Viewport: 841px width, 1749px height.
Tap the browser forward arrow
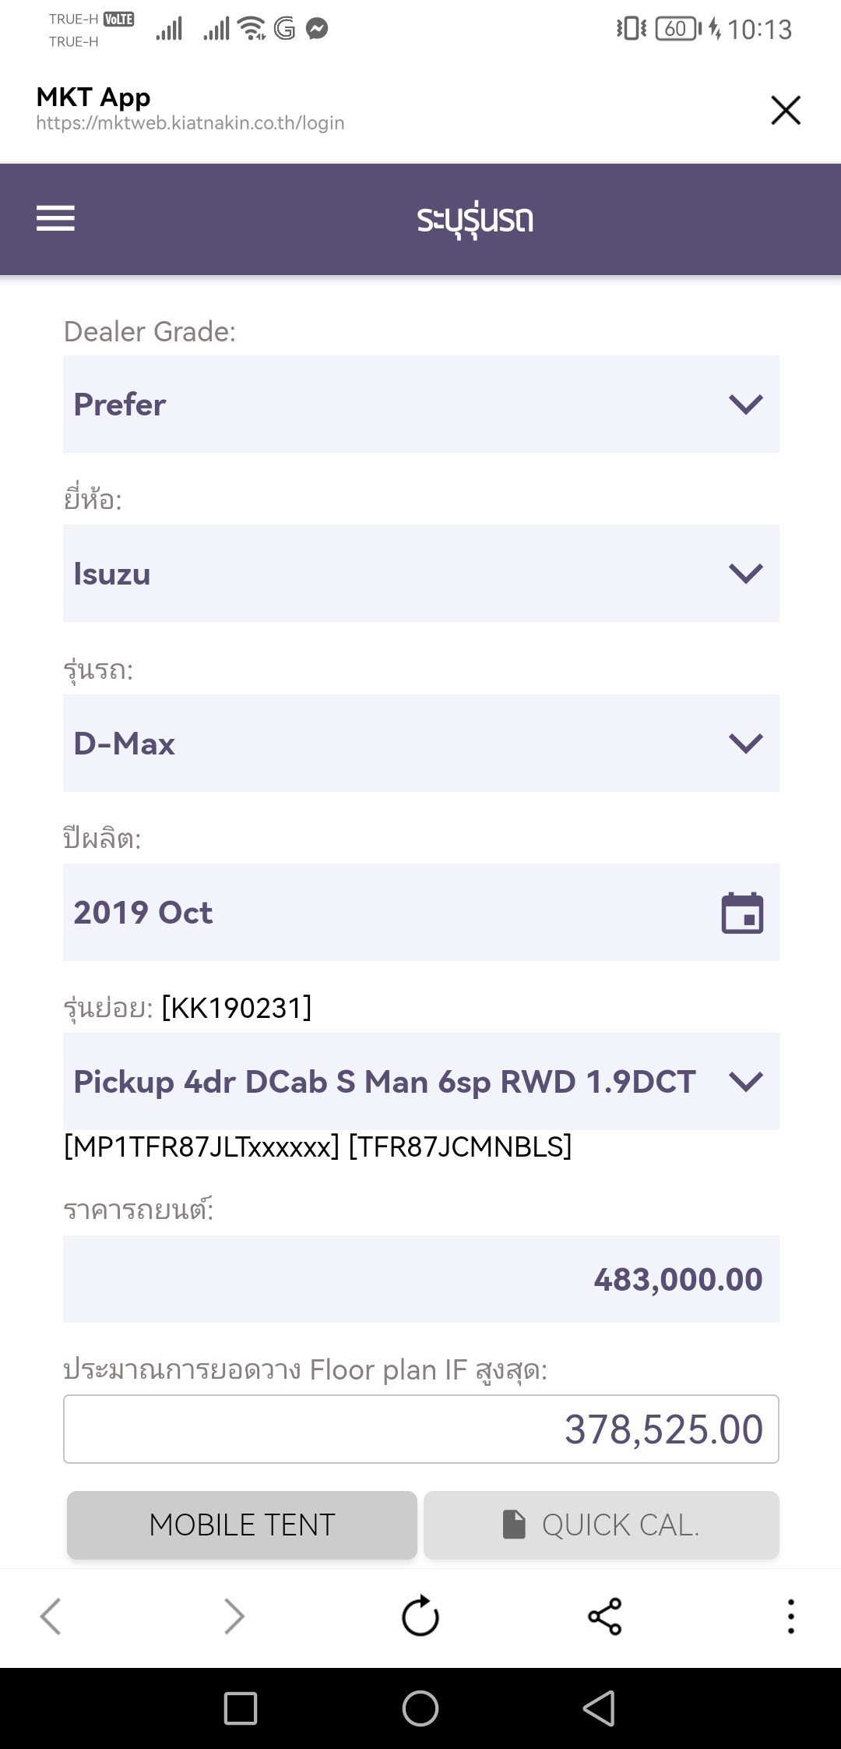(x=234, y=1616)
